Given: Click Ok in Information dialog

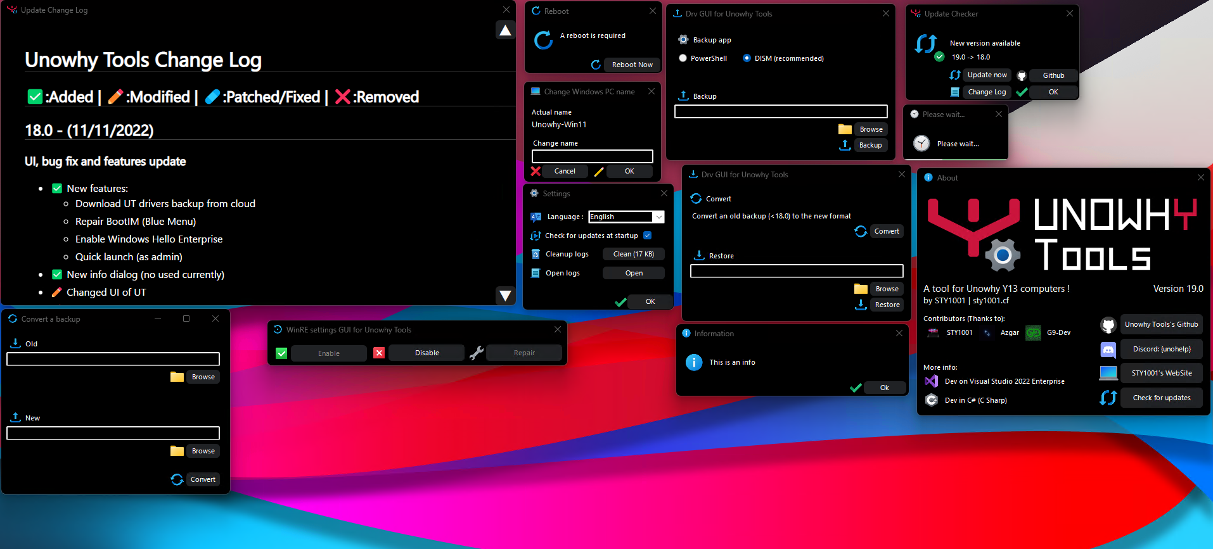Looking at the screenshot, I should tap(884, 388).
